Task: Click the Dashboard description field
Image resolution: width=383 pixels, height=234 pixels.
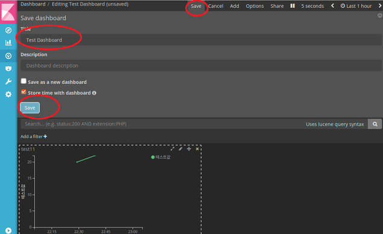Action: point(201,66)
